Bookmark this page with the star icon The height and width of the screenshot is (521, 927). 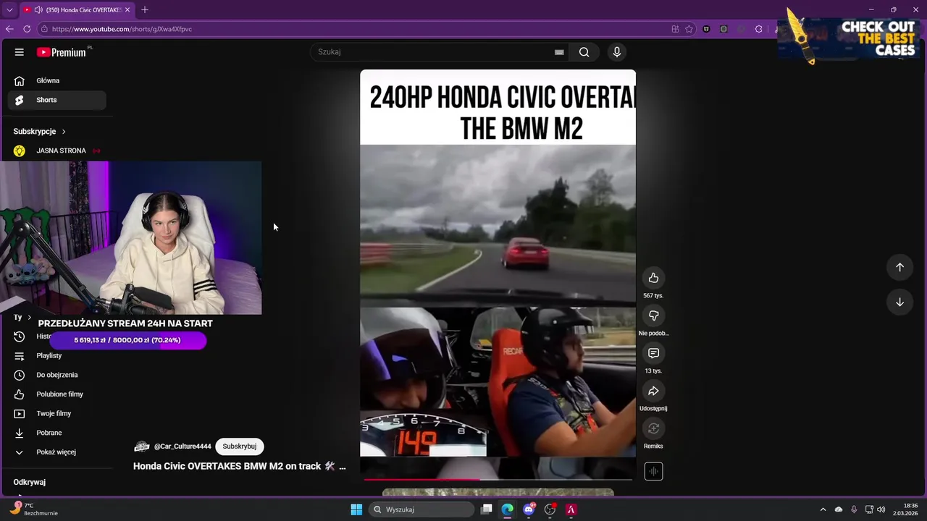(689, 29)
